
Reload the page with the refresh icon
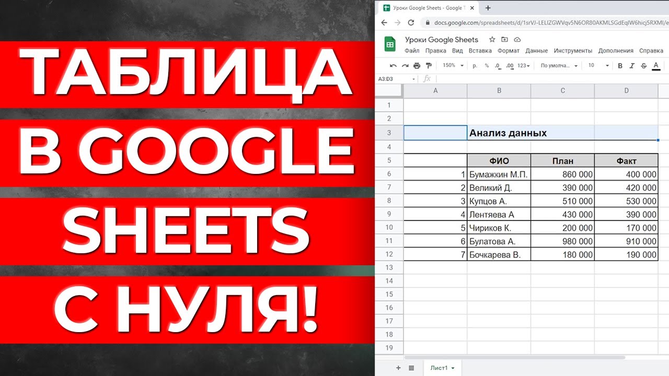[411, 22]
